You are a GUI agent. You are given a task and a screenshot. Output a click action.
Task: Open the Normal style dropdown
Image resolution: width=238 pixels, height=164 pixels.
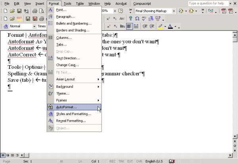click(33, 26)
